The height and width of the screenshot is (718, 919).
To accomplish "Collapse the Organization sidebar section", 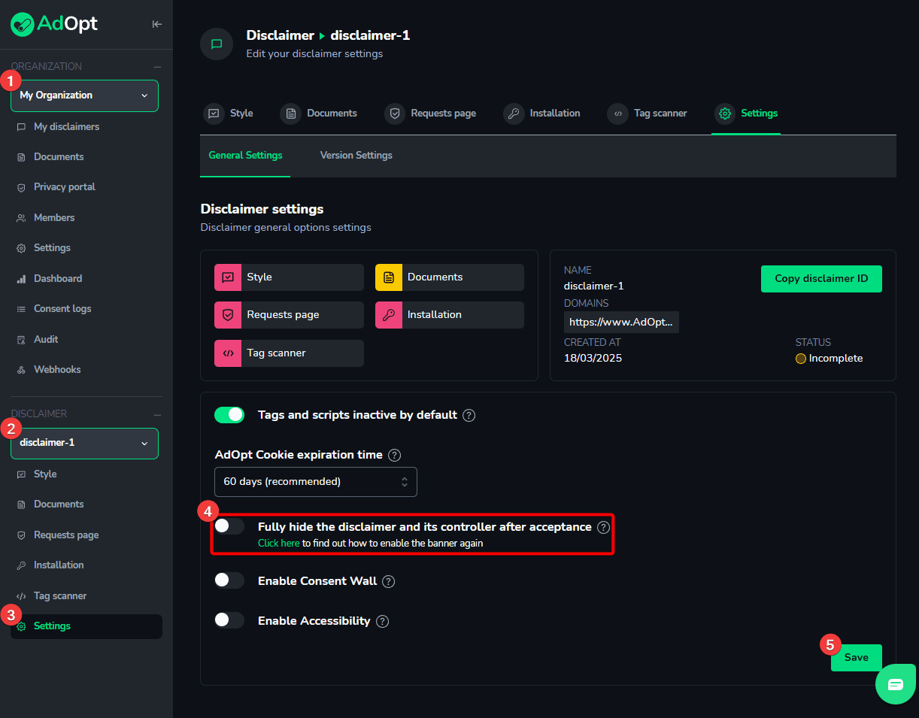I will [157, 67].
